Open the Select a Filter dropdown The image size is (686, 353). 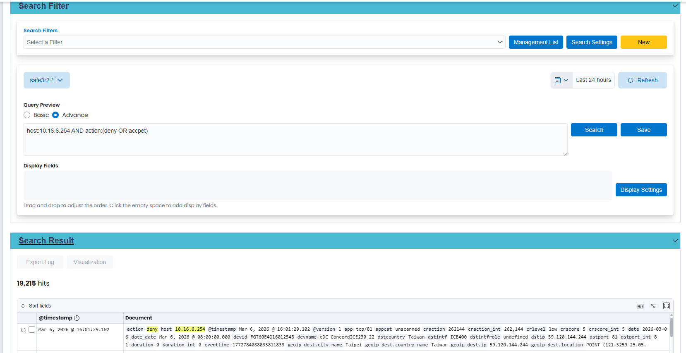click(x=264, y=42)
